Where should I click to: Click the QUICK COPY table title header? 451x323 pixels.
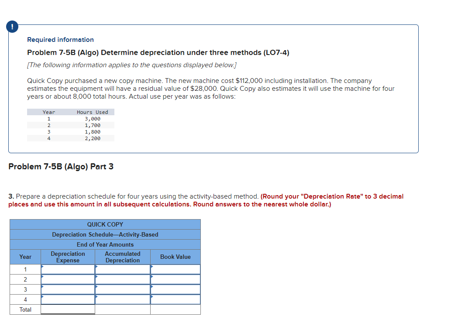(105, 224)
